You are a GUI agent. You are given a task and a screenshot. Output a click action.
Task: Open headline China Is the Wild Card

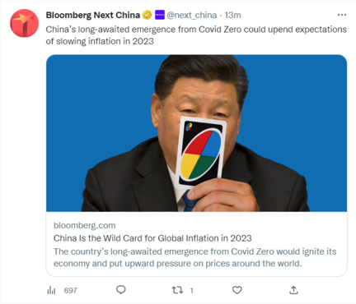coord(152,238)
